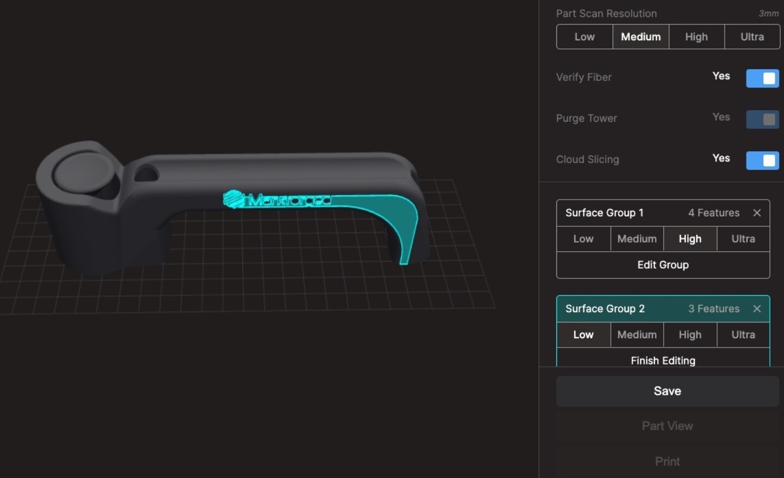
Task: Click Edit Group for Surface Group 1
Action: coord(663,265)
